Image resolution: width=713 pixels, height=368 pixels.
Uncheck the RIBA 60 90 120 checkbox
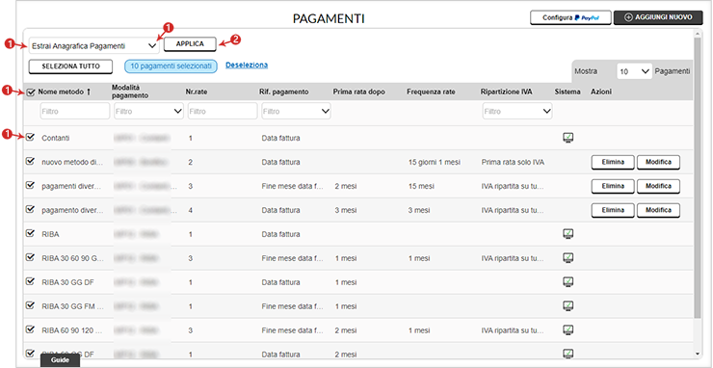pyautogui.click(x=31, y=329)
